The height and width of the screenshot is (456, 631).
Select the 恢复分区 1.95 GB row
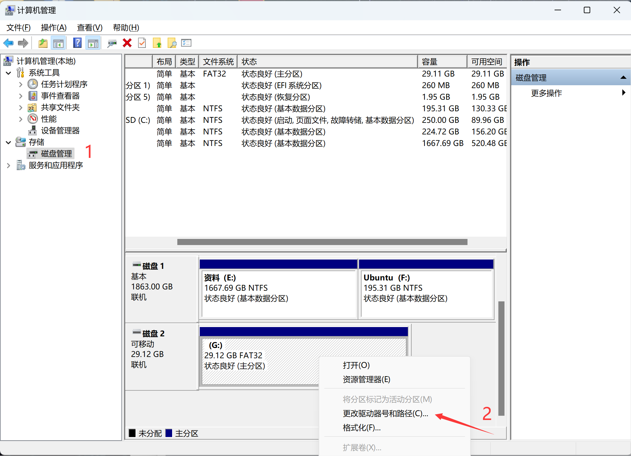pos(316,97)
